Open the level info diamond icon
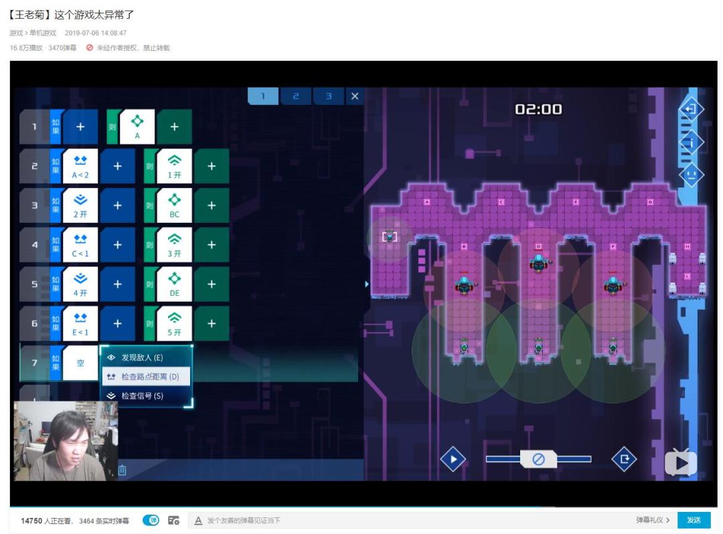Image resolution: width=723 pixels, height=534 pixels. [691, 143]
